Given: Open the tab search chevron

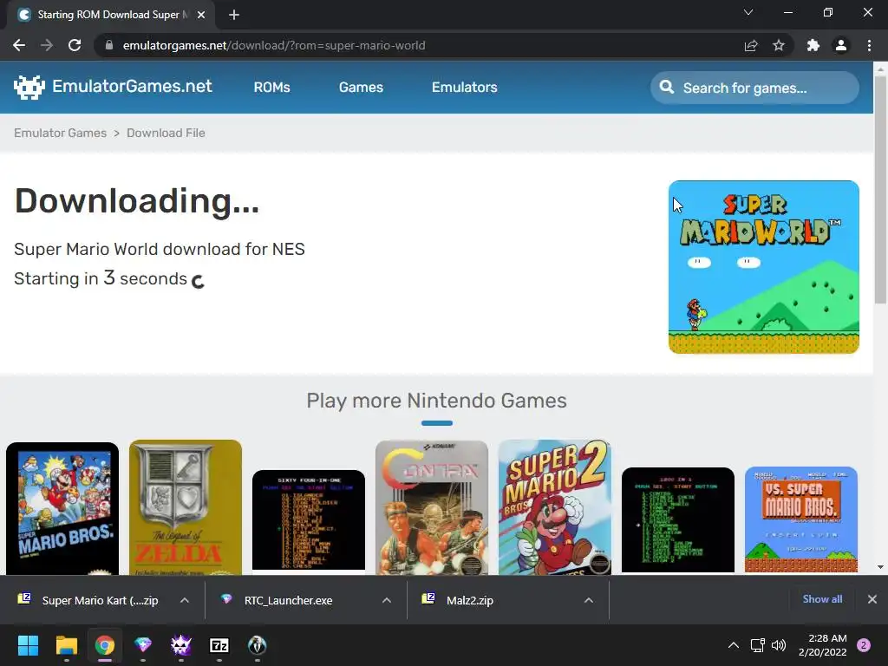Looking at the screenshot, I should point(748,12).
